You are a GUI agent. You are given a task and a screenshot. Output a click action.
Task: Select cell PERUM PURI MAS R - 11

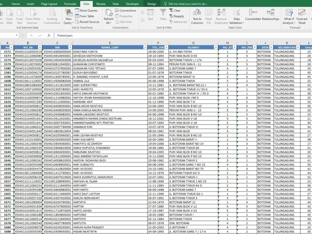[193, 64]
